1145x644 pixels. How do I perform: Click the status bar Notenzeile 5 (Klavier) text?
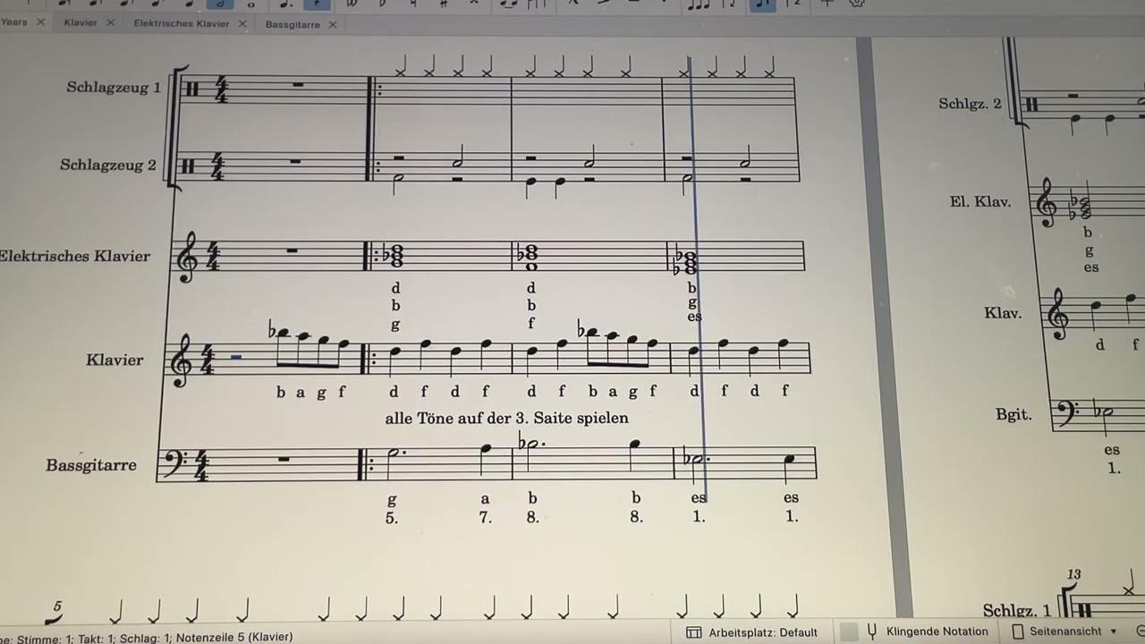[234, 637]
